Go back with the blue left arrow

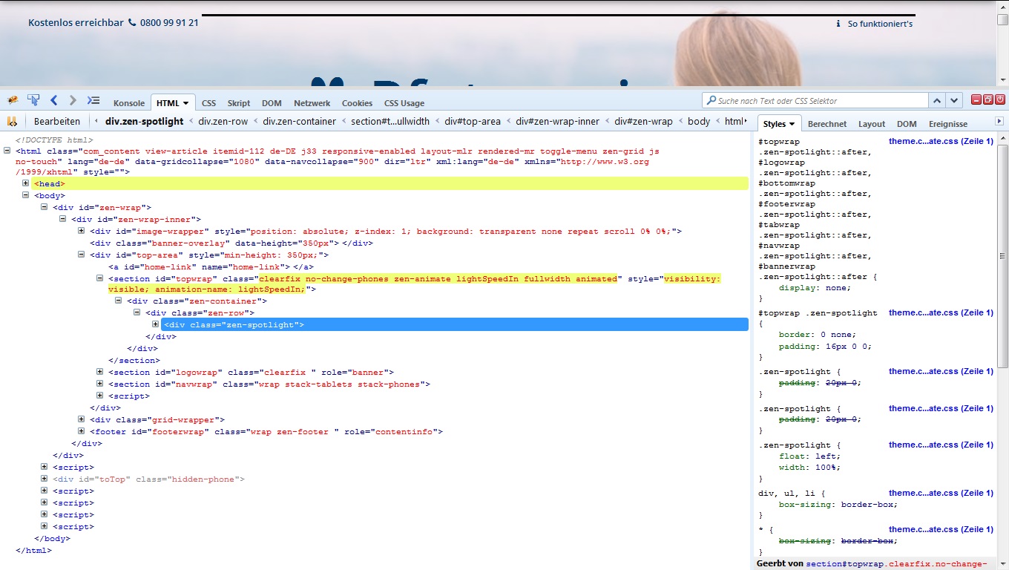(x=53, y=100)
